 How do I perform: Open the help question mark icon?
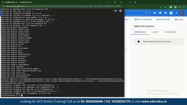point(166,13)
